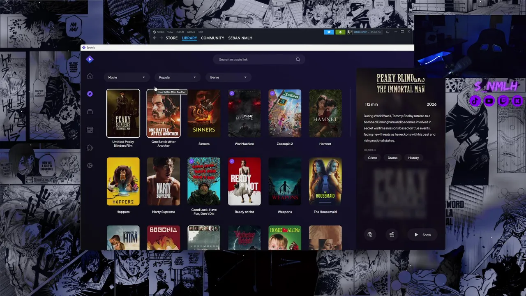Screen dimensions: 526x296
Task: Open Steam's green notifications bell
Action: coord(340,32)
